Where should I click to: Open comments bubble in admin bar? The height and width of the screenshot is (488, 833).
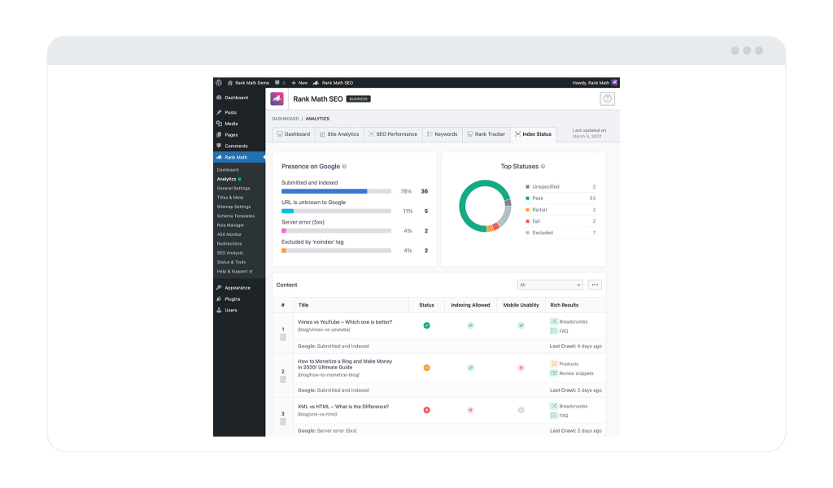[x=277, y=83]
